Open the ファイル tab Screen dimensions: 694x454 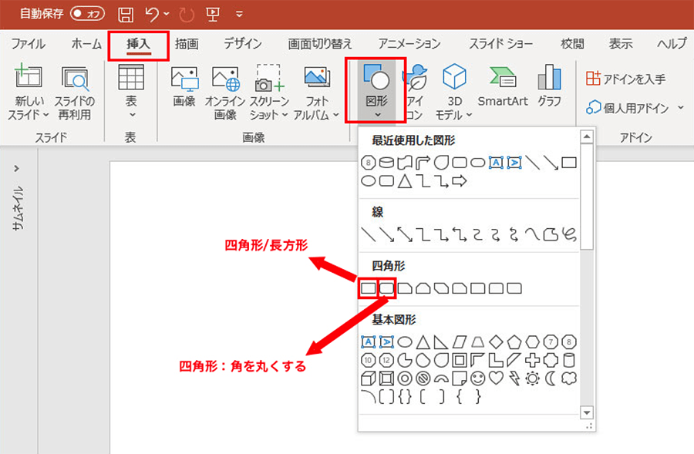29,44
